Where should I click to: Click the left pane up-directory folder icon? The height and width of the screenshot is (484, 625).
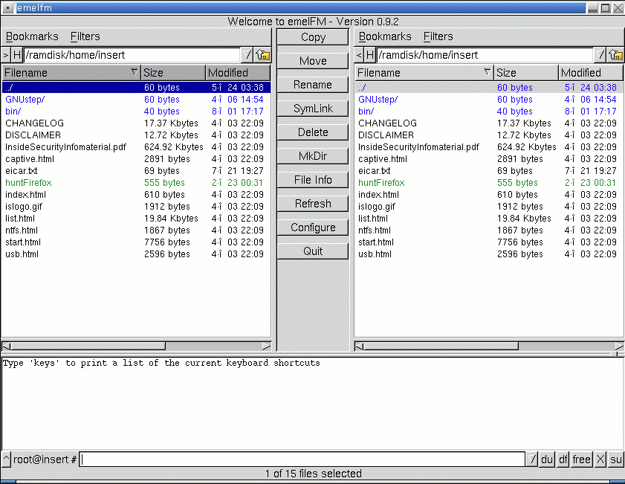[263, 55]
